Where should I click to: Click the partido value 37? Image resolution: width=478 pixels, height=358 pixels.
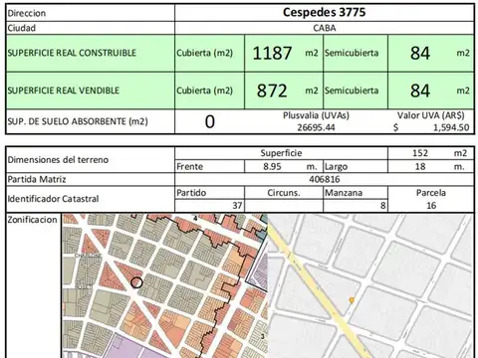[x=237, y=206]
